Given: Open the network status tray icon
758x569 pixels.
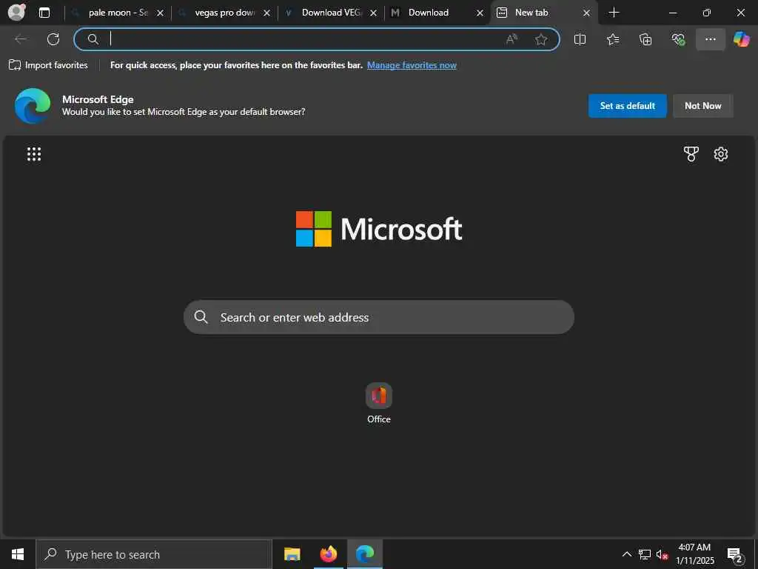Looking at the screenshot, I should tap(645, 554).
